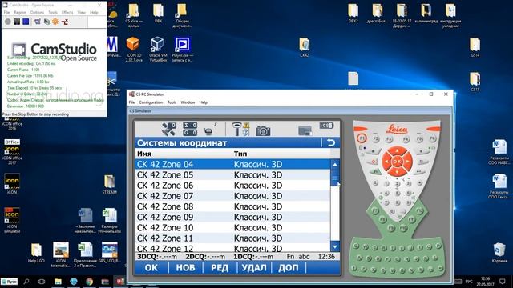Image resolution: width=513 pixels, height=288 pixels.
Task: Select the CK 42 Zone 07 row
Action: (x=232, y=196)
